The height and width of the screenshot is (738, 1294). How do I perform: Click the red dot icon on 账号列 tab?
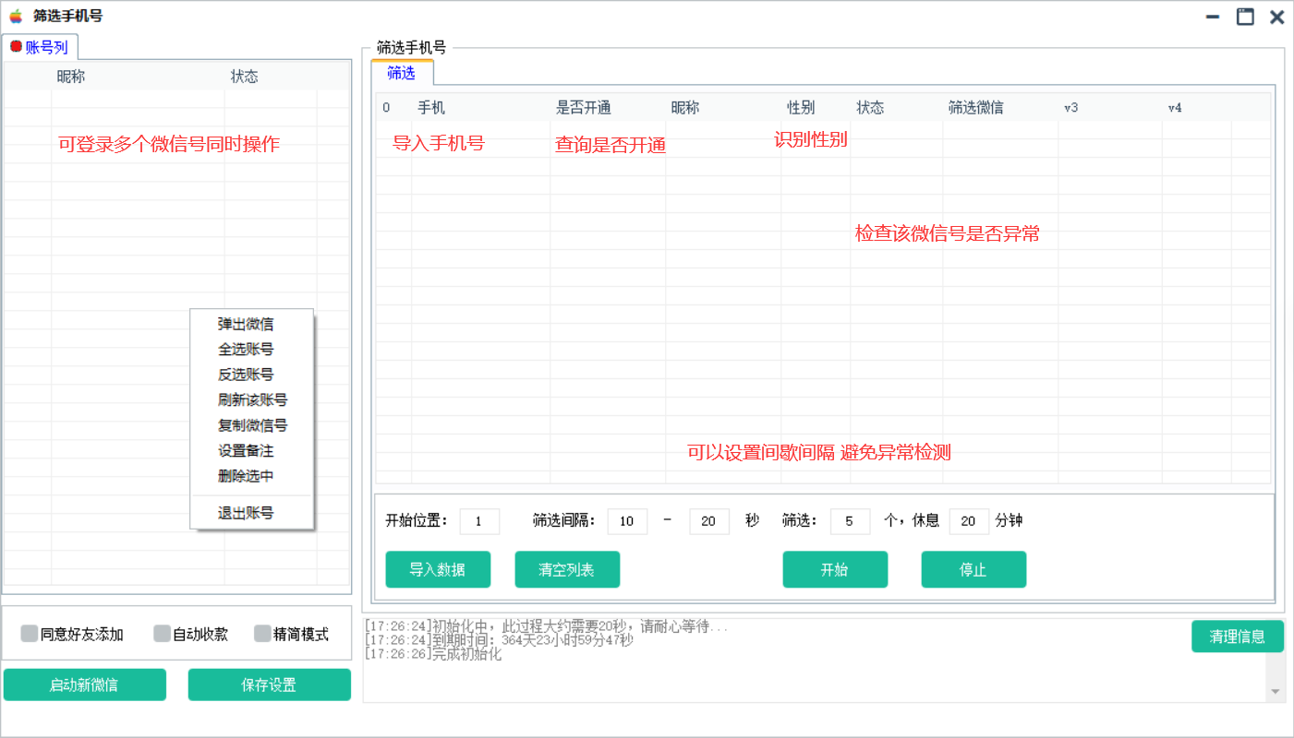click(x=16, y=47)
